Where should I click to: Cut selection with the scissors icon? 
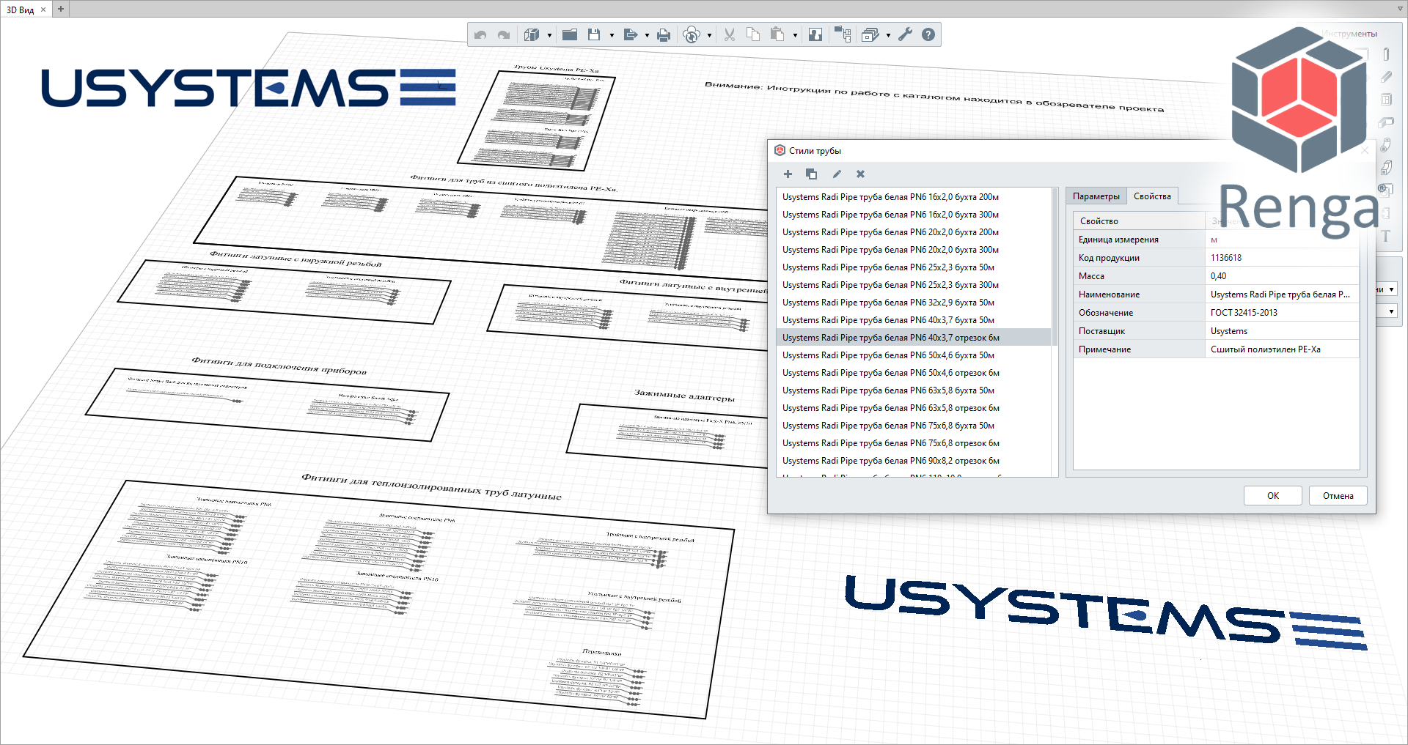pos(730,34)
